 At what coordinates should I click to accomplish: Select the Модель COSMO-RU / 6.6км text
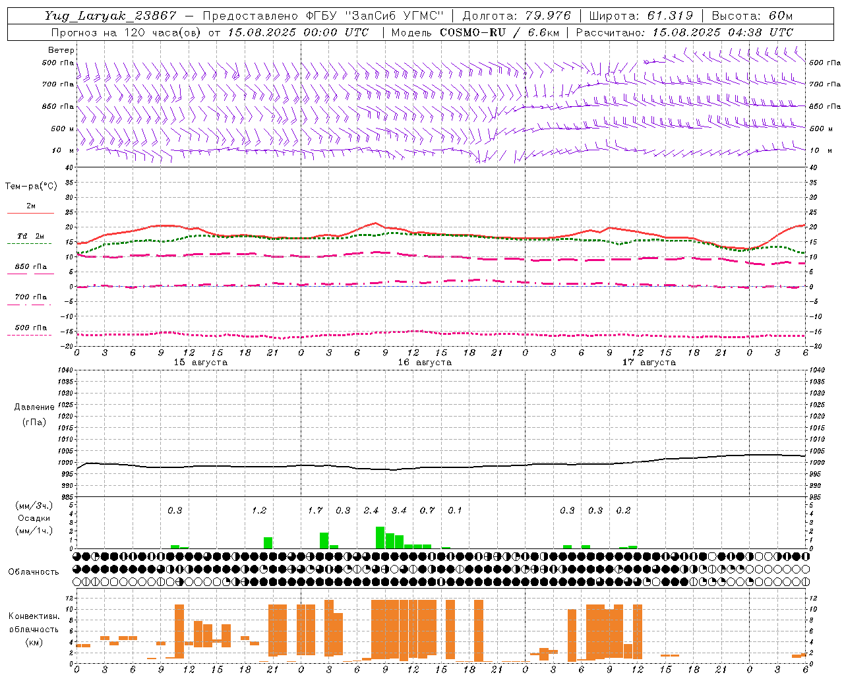[x=475, y=32]
